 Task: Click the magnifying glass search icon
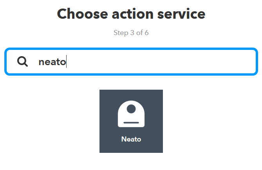pyautogui.click(x=22, y=61)
